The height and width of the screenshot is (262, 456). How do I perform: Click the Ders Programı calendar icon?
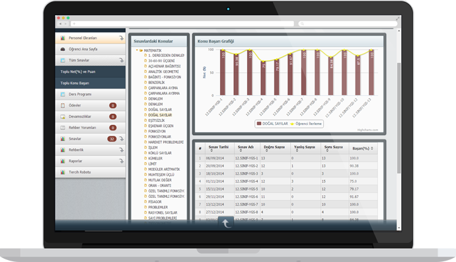tap(63, 95)
